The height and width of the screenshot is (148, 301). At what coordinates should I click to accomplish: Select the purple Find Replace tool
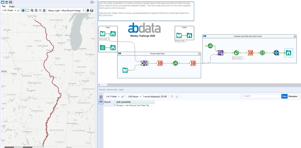click(144, 63)
